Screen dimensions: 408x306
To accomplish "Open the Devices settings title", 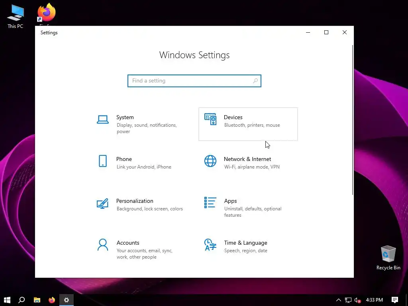I will click(233, 118).
